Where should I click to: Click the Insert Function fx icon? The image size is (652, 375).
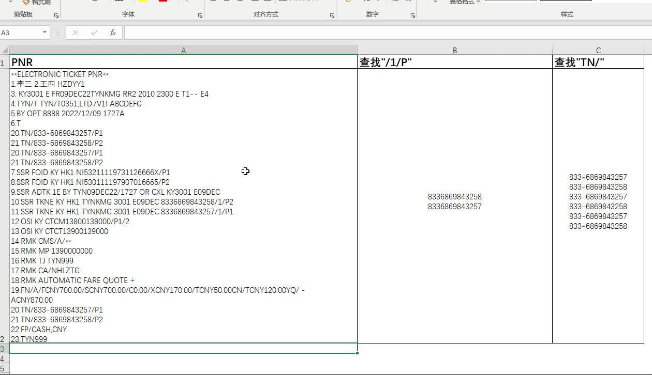click(113, 33)
